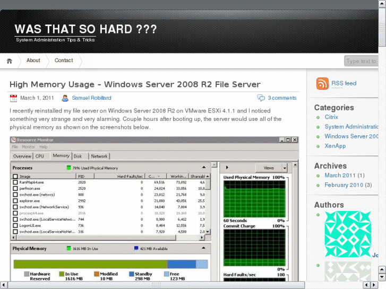386x289 pixels.
Task: Check the svchost.exe (netsvcs) checkbox
Action: click(15, 195)
